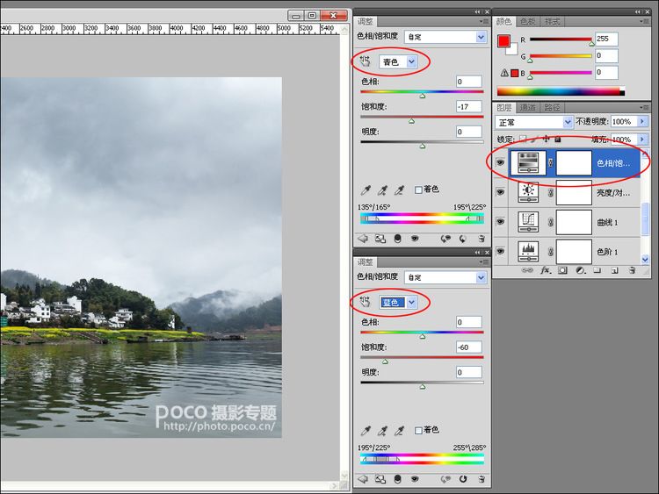Screen dimensions: 659x494
Task: Switch to the 路径 paths tab
Action: pyautogui.click(x=552, y=108)
